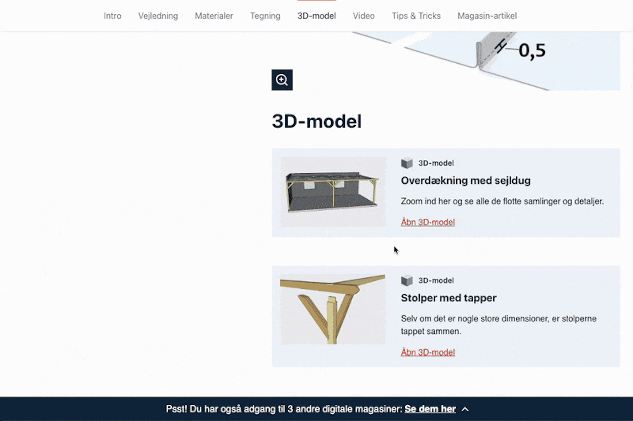
Task: Open 3D-model link for Stolper med tapper
Action: (428, 352)
